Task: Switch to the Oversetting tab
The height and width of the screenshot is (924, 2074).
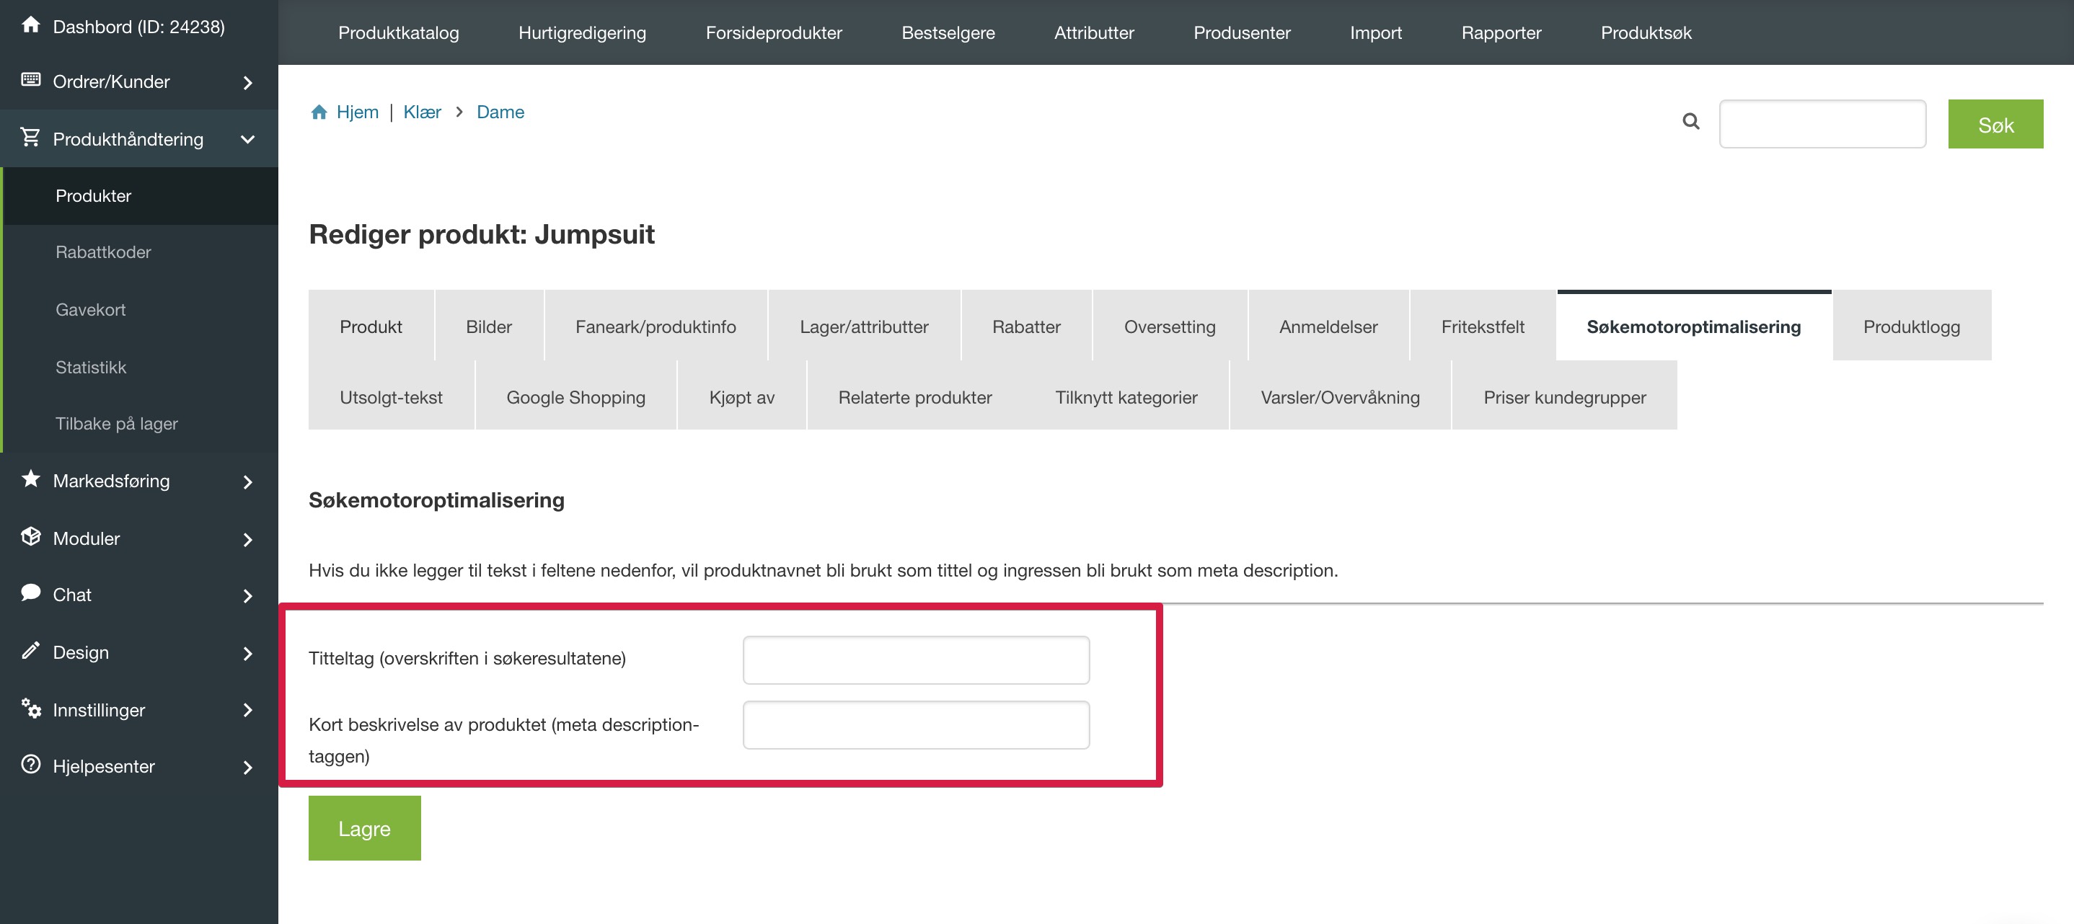Action: pyautogui.click(x=1170, y=326)
